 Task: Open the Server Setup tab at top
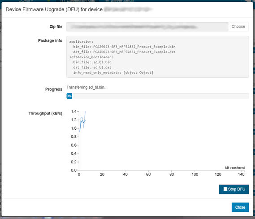[x=120, y=1]
